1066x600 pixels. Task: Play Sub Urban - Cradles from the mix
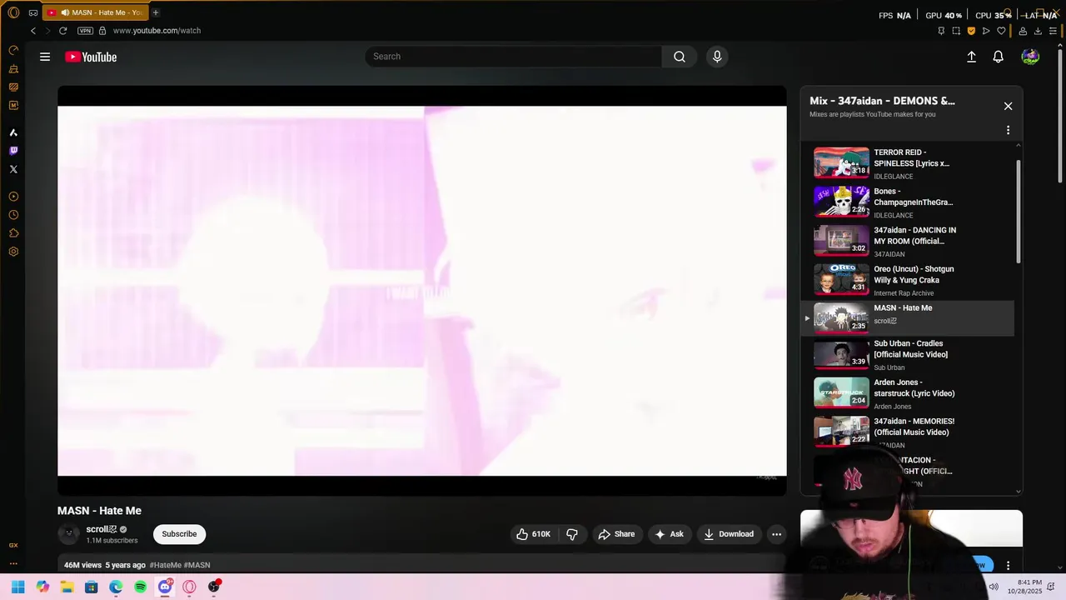[908, 355]
